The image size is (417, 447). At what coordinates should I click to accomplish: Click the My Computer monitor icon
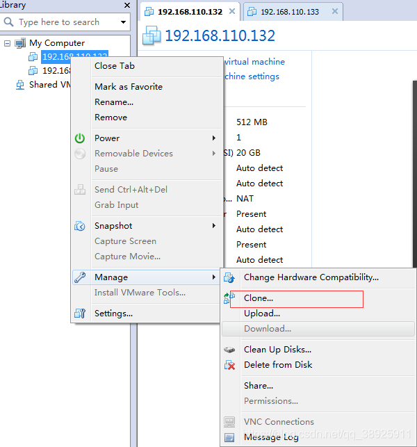[x=20, y=43]
